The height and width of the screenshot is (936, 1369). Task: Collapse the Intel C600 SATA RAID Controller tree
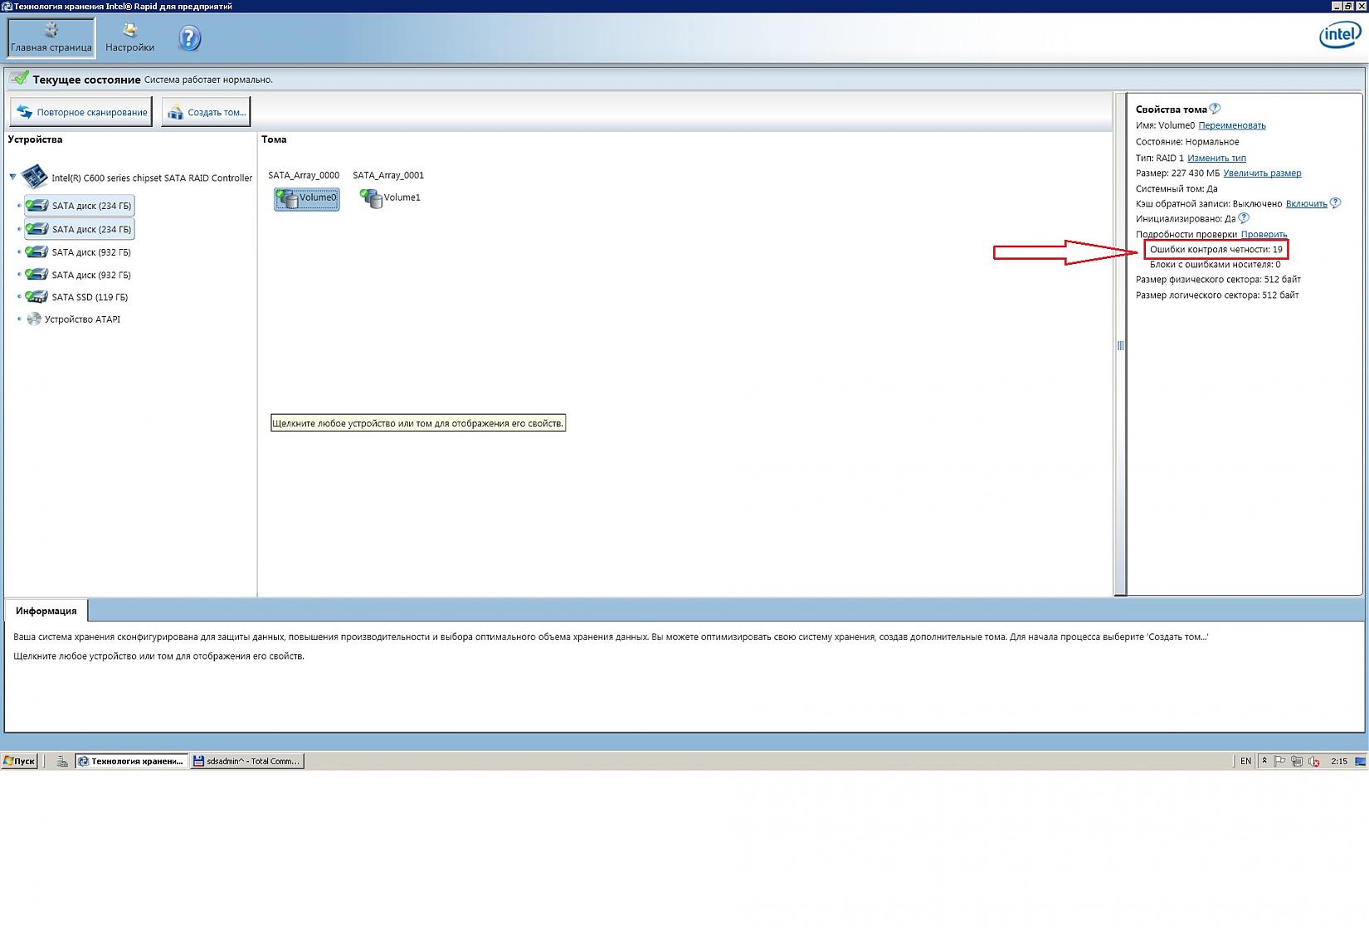tap(12, 177)
